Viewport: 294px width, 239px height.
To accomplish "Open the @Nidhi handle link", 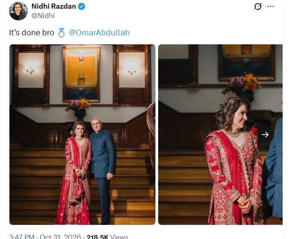I will click(x=43, y=16).
